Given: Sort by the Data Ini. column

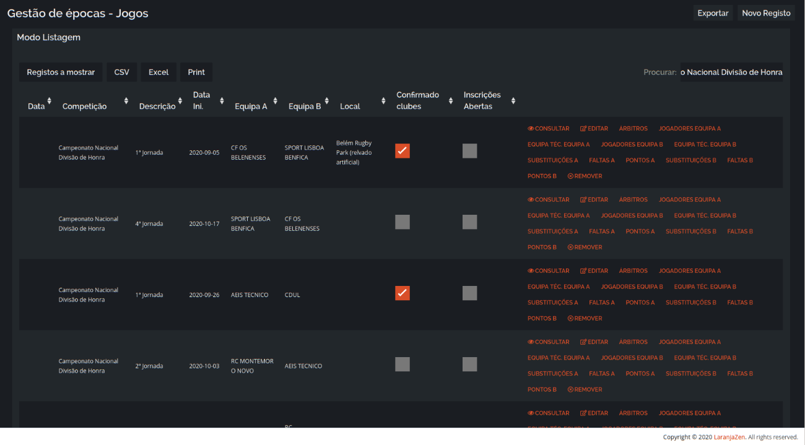Looking at the screenshot, I should (x=206, y=101).
